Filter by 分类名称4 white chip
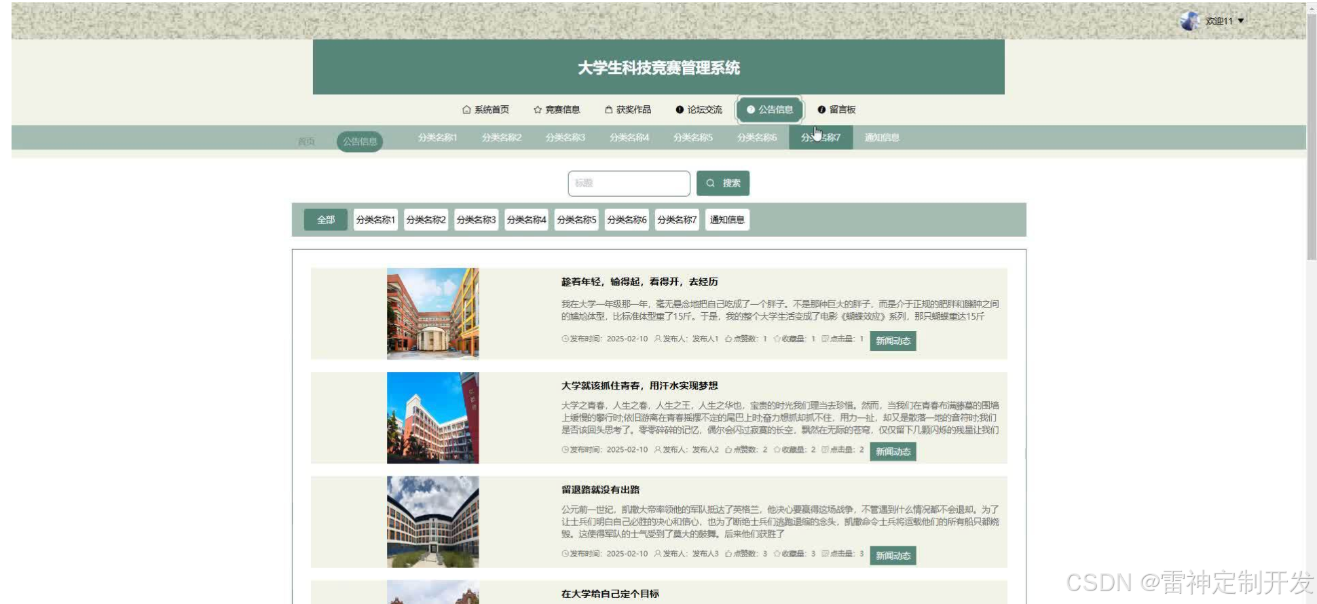Screen dimensions: 1317x604 [x=526, y=220]
